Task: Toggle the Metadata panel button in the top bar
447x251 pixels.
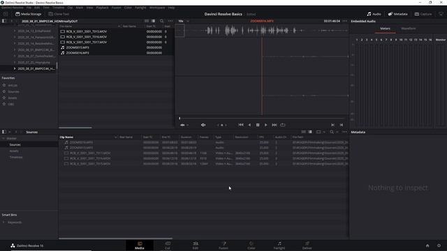Action: pos(397,14)
